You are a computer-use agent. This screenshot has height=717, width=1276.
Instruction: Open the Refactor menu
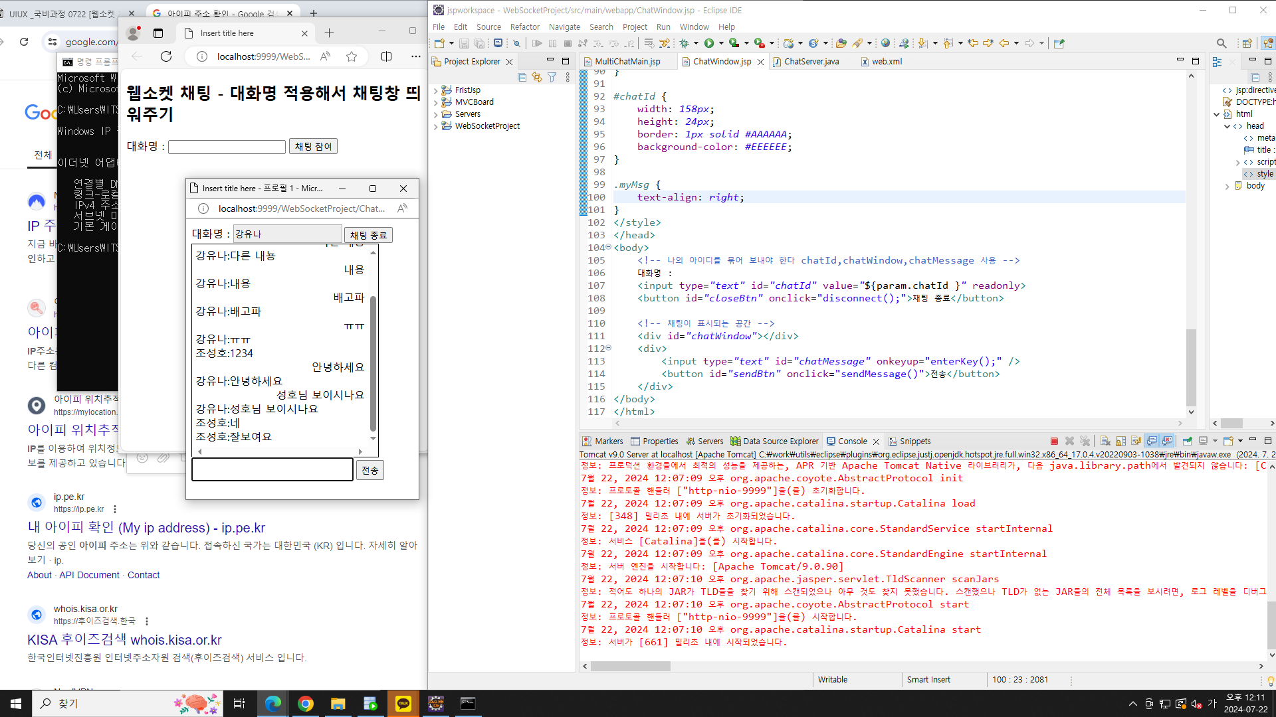(524, 27)
